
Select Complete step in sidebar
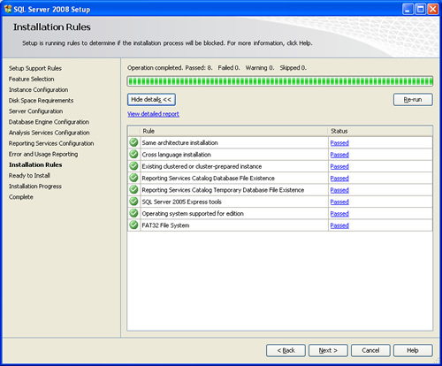pyautogui.click(x=21, y=197)
